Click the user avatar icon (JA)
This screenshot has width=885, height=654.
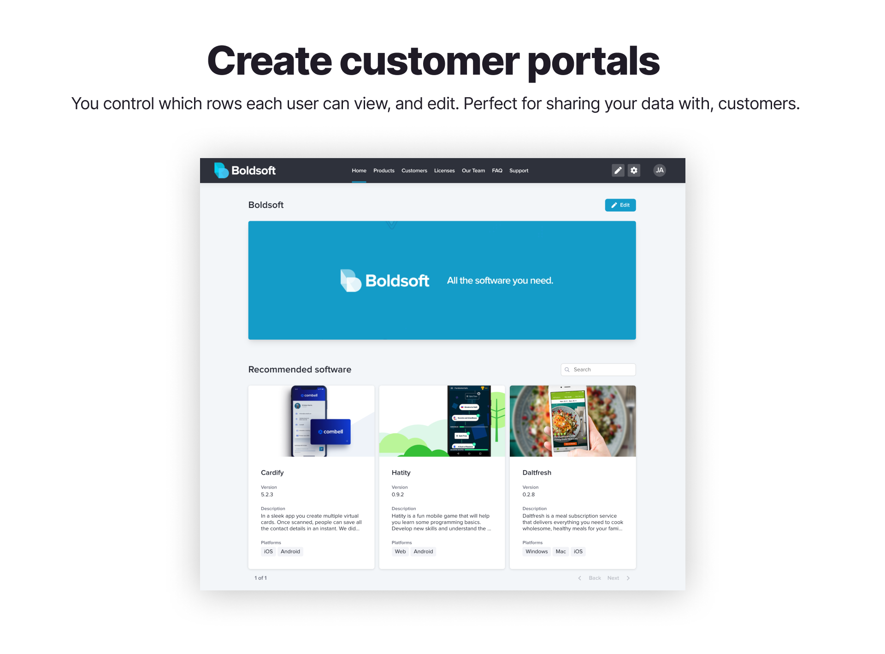[659, 171]
